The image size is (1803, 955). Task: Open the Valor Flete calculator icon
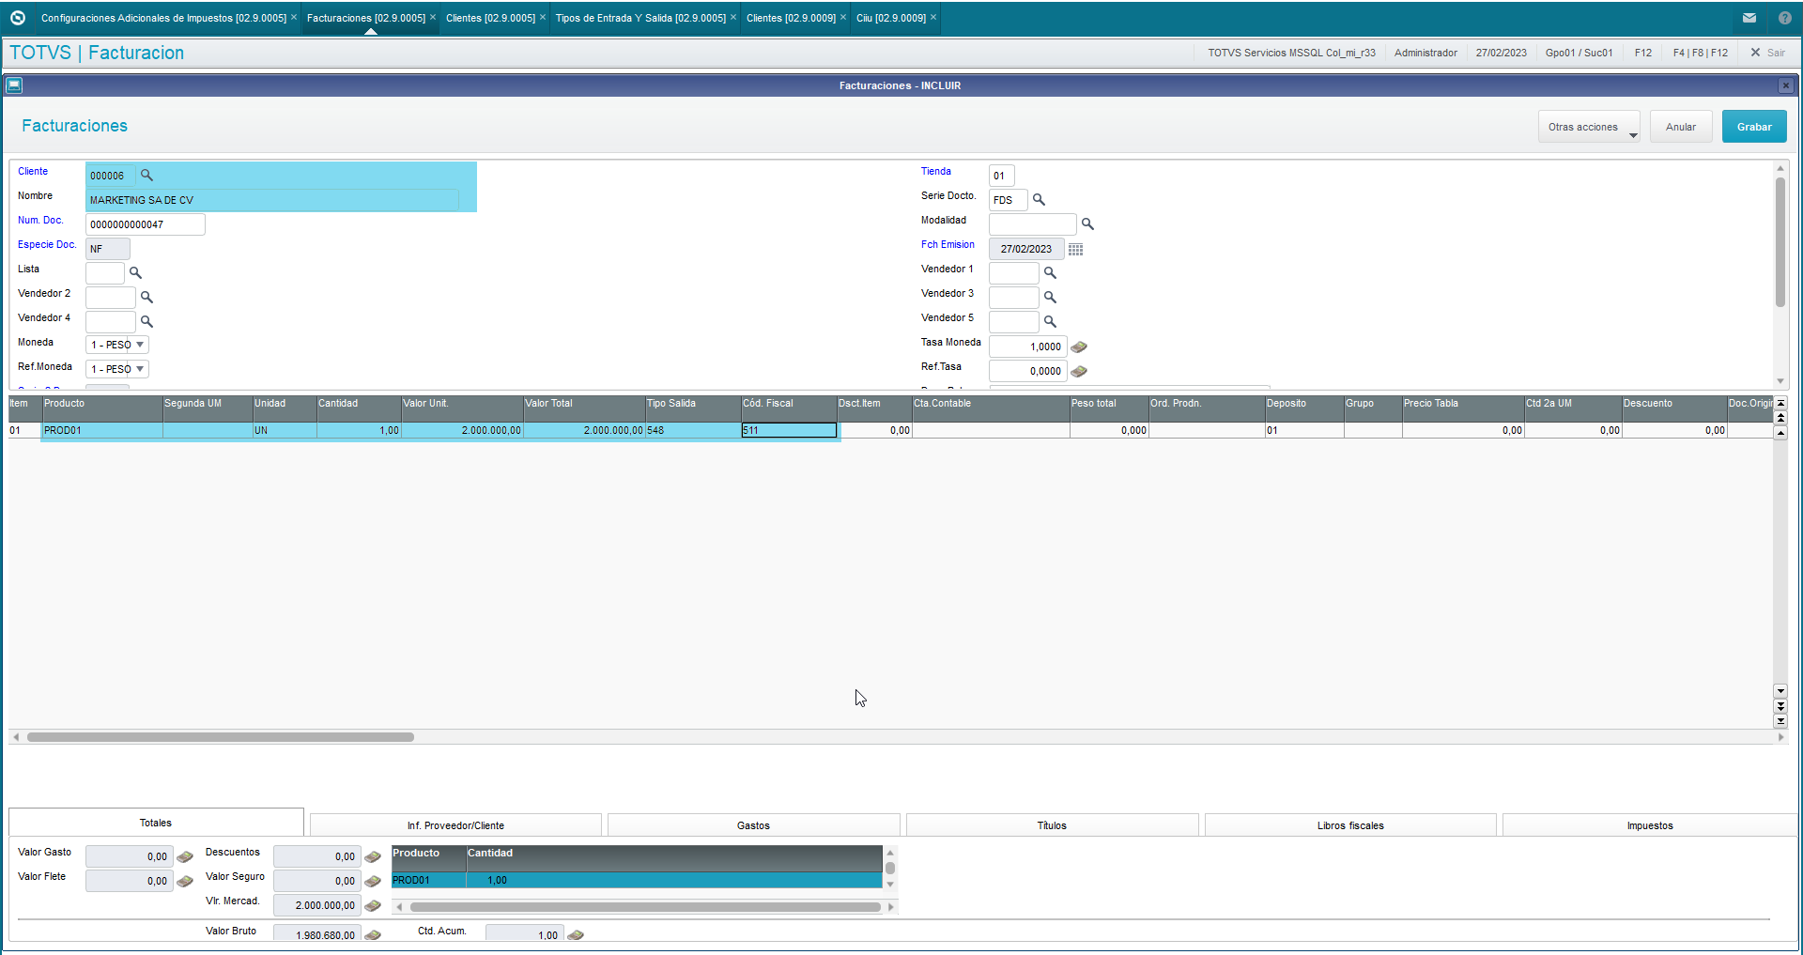185,882
